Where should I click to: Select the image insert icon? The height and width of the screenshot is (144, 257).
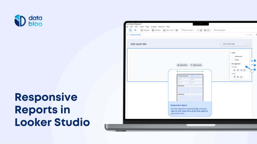201,30
